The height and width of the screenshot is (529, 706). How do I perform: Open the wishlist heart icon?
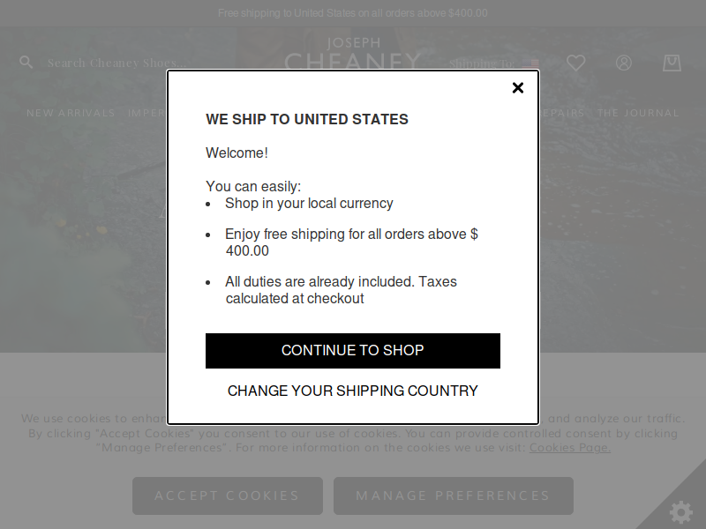575,63
